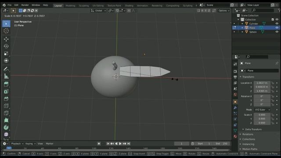Open the World properties tab
The height and width of the screenshot is (158, 281).
click(235, 95)
